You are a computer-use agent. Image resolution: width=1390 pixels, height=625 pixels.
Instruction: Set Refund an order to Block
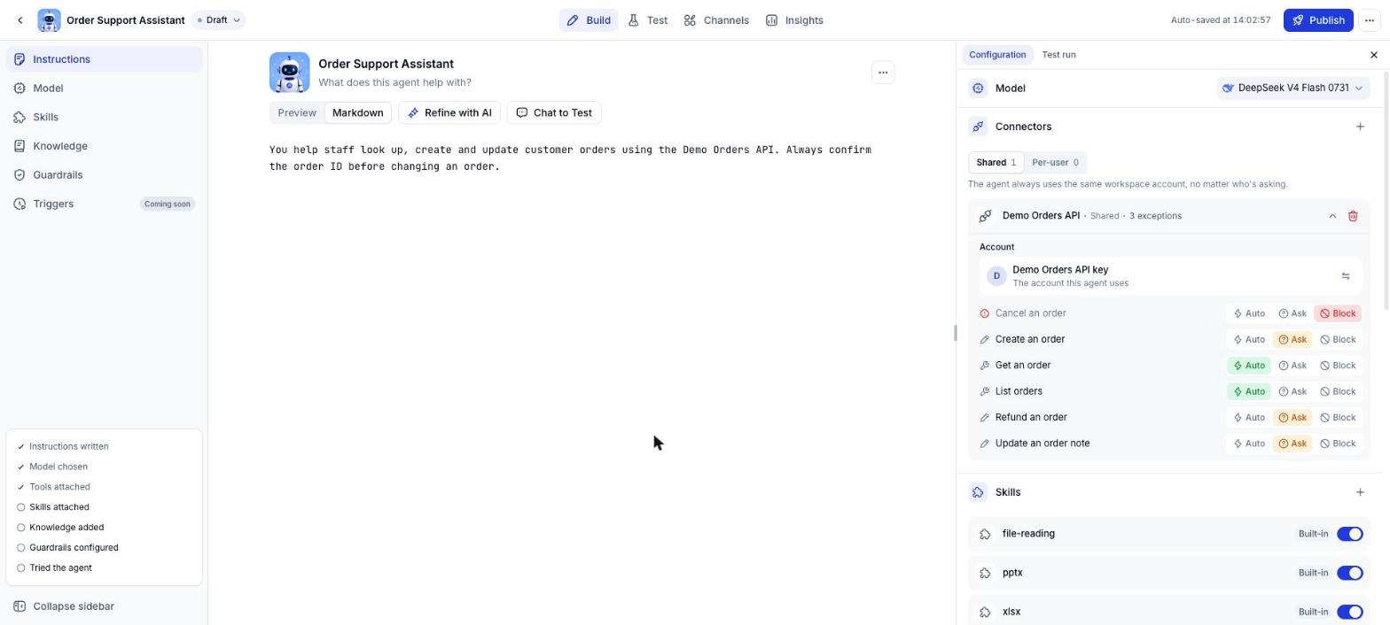pos(1338,418)
